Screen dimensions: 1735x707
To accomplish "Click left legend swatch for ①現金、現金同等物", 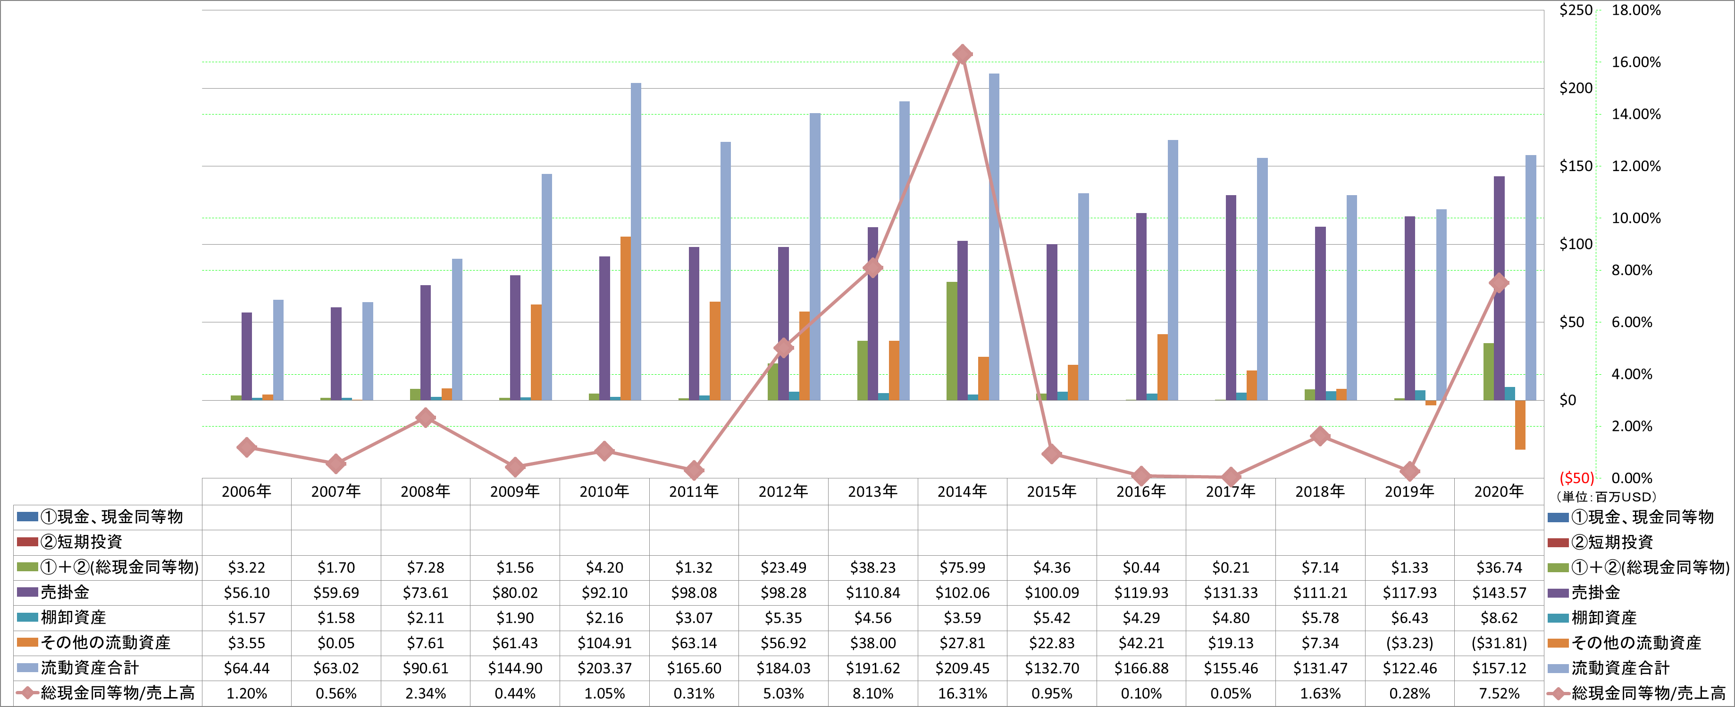I will coord(27,517).
